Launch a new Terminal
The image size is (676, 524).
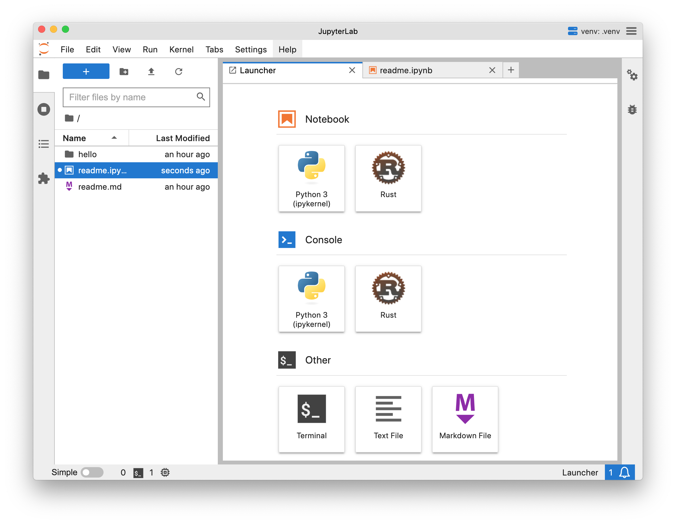[312, 419]
